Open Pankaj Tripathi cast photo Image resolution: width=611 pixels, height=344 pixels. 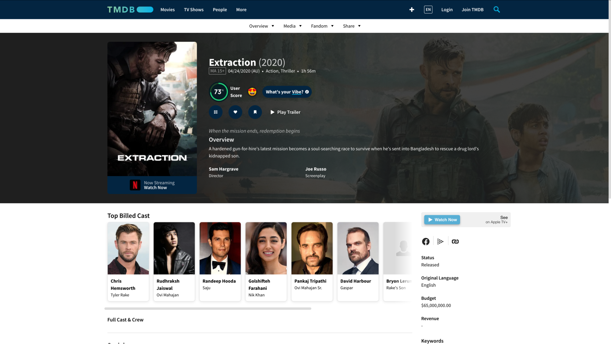pos(312,248)
